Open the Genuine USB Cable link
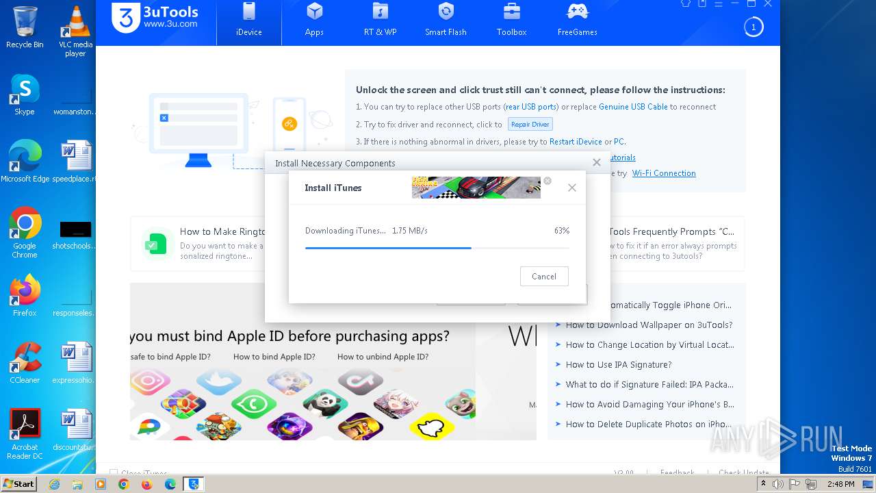The image size is (876, 493). pos(633,107)
